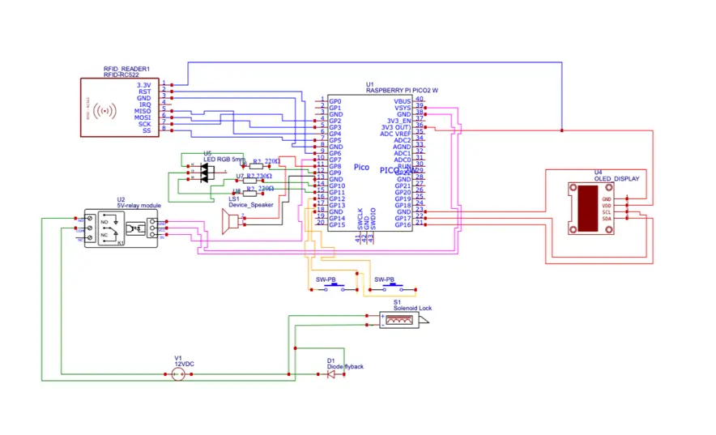Select the SCL pin on OLED display
This screenshot has height=435, width=716.
[607, 212]
